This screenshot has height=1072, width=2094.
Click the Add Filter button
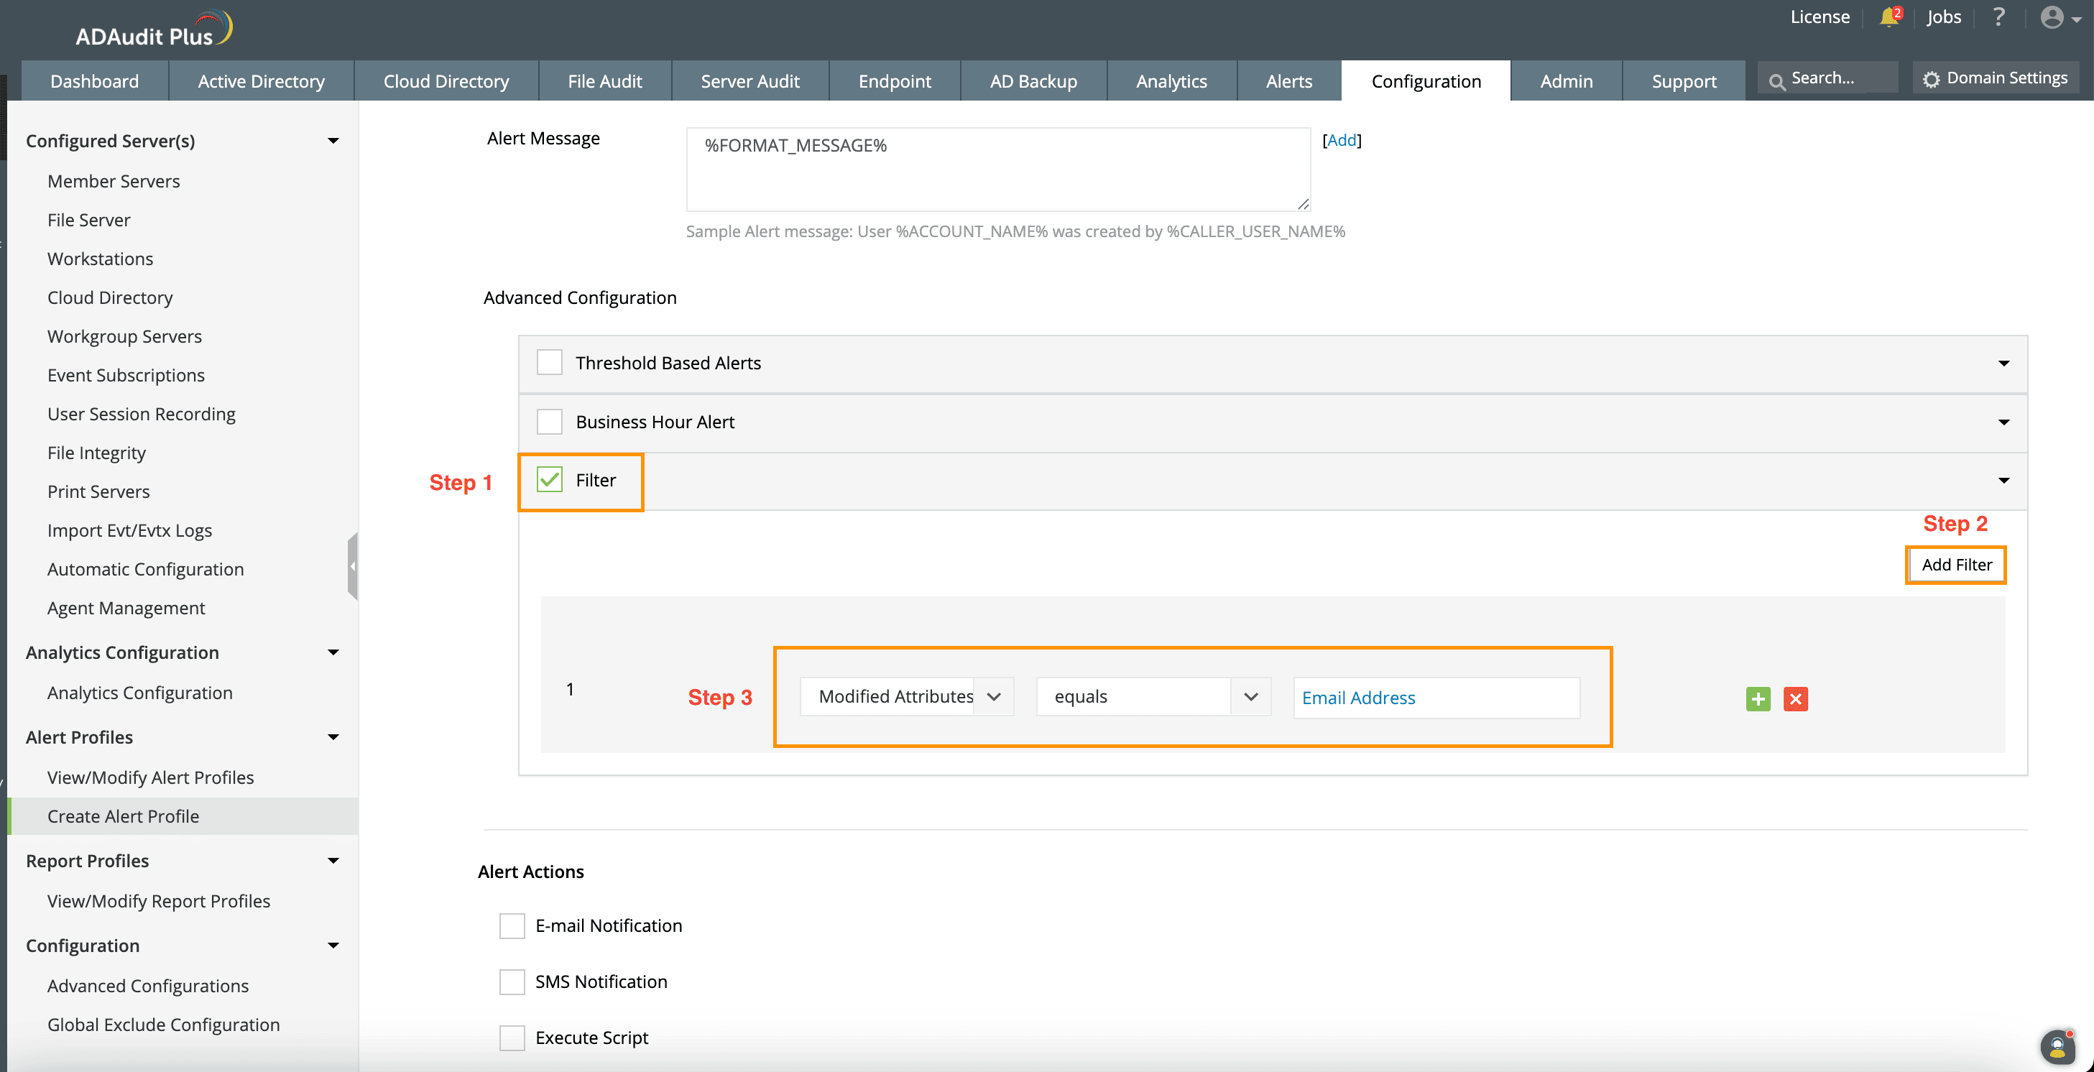pyautogui.click(x=1956, y=565)
